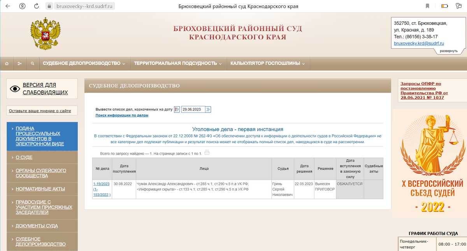Select the sitemap icon in the navigation bar
The width and height of the screenshot is (467, 251).
point(19,63)
